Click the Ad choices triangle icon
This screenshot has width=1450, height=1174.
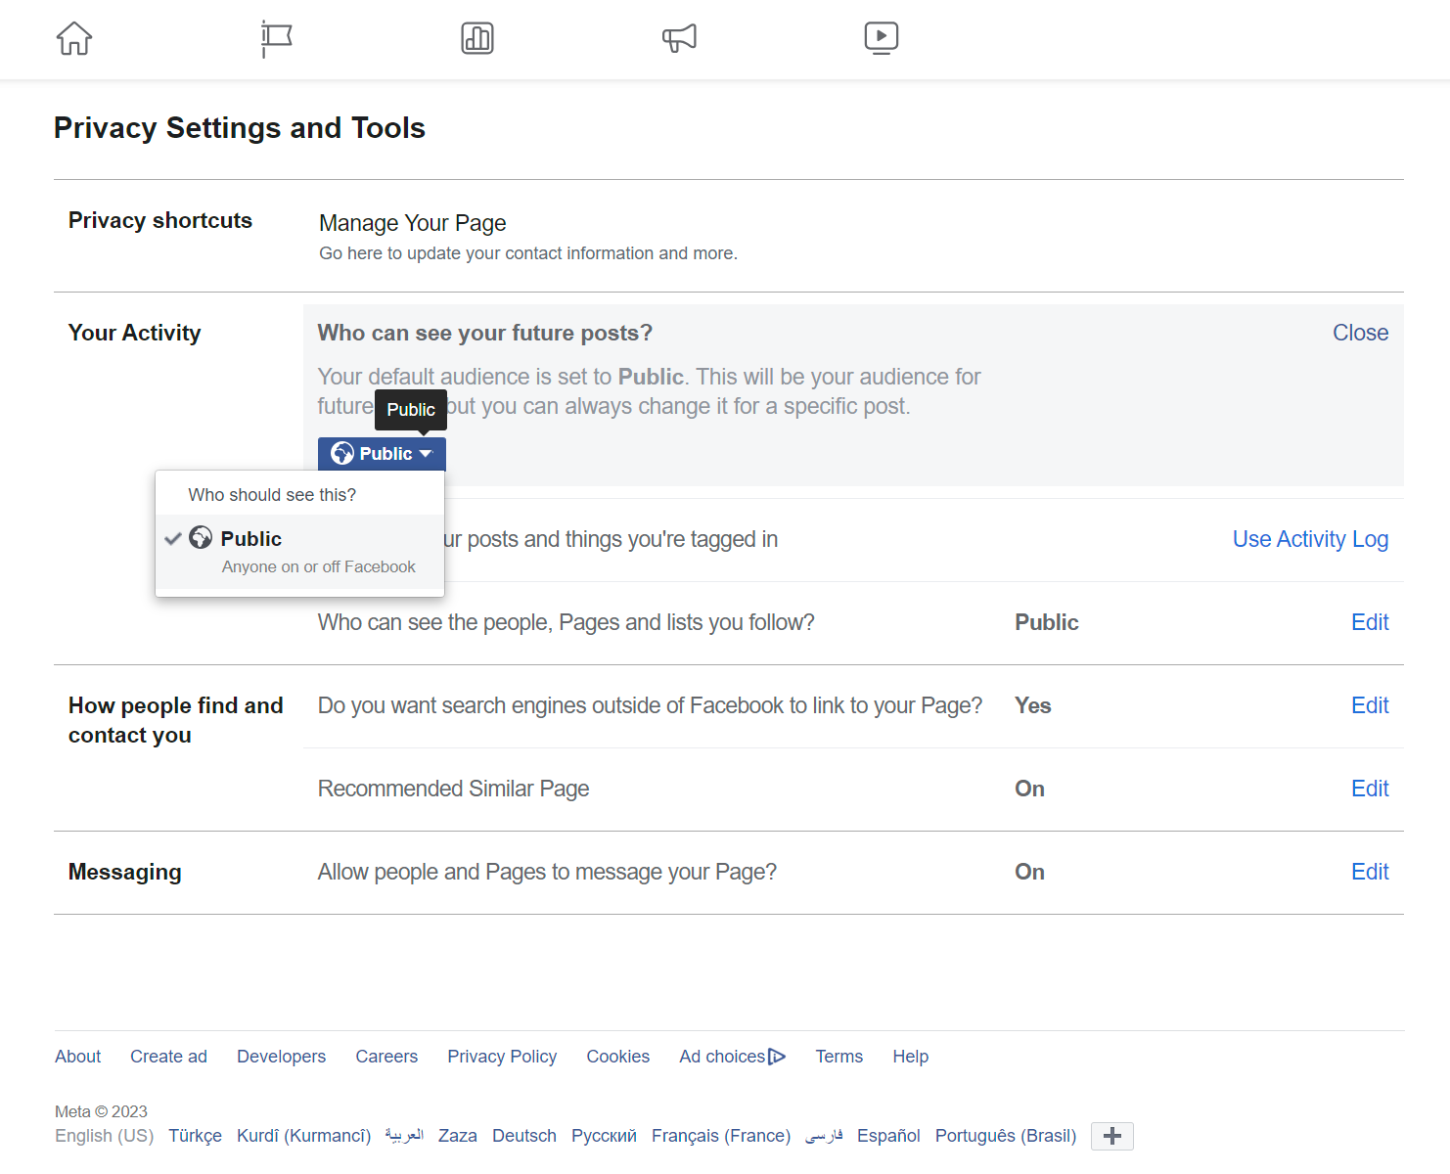(x=777, y=1057)
